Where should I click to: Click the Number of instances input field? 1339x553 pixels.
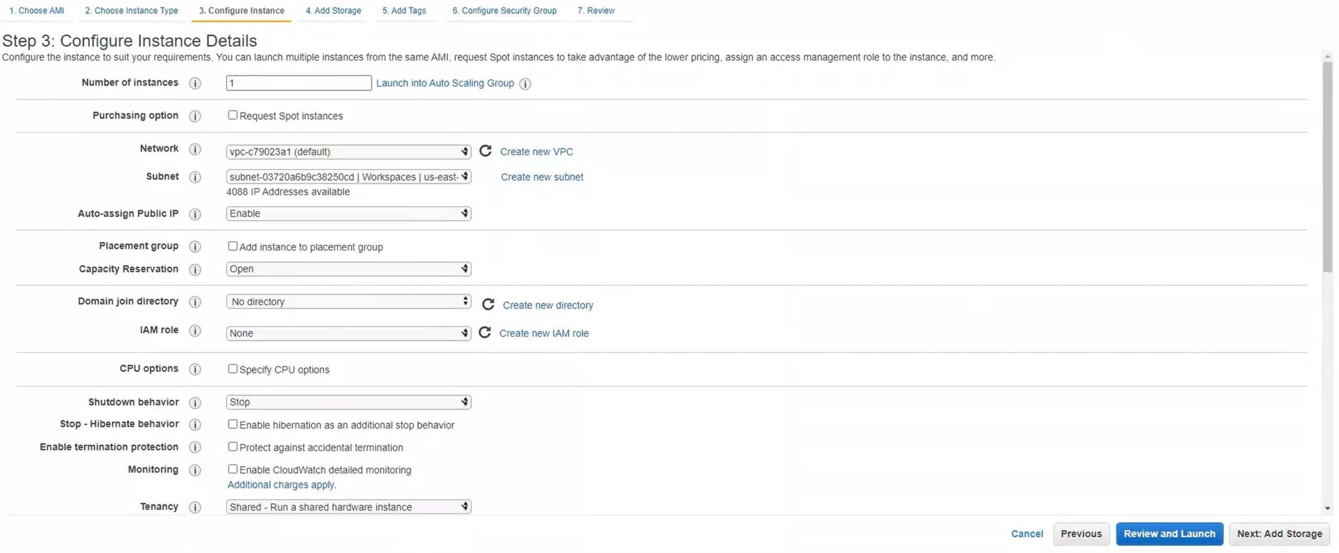point(299,83)
